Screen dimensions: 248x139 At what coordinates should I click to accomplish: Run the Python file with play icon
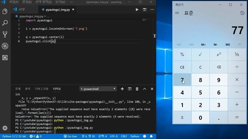(x=137, y=10)
